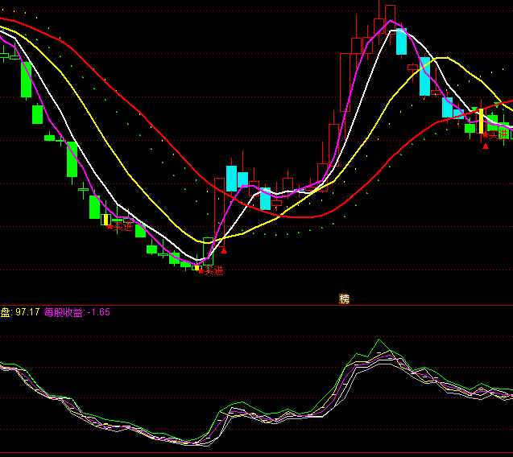The height and width of the screenshot is (457, 513).
Task: Click the peak of the yellow average line
Action: (x=439, y=58)
